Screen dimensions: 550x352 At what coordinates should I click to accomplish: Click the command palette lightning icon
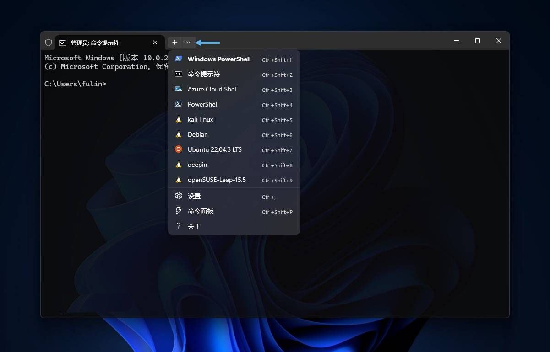point(179,211)
